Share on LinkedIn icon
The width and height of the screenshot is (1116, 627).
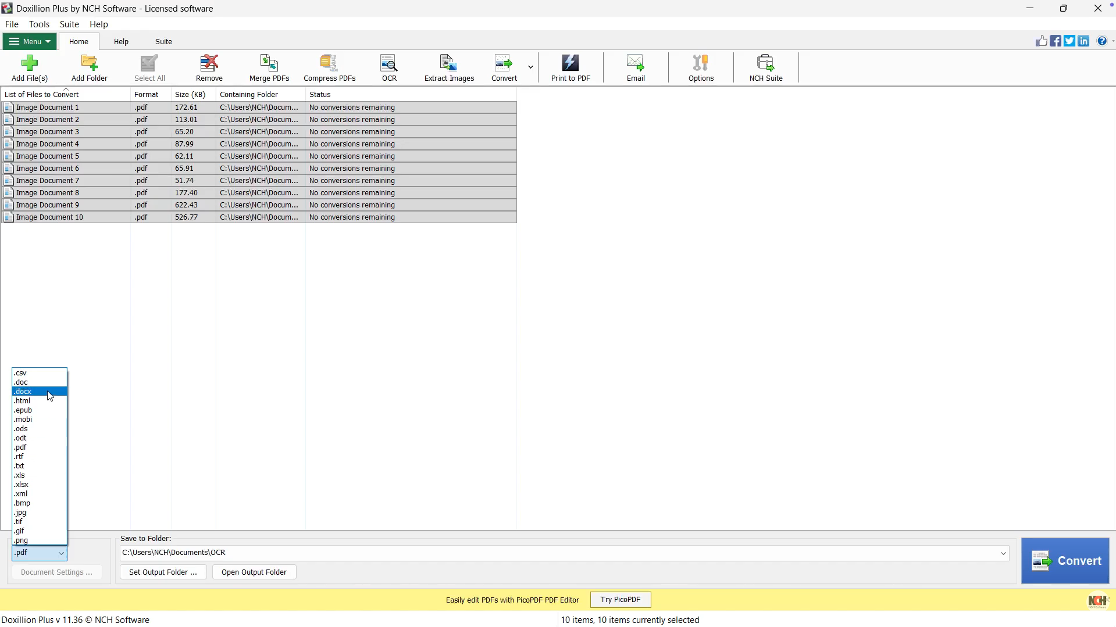tap(1083, 41)
